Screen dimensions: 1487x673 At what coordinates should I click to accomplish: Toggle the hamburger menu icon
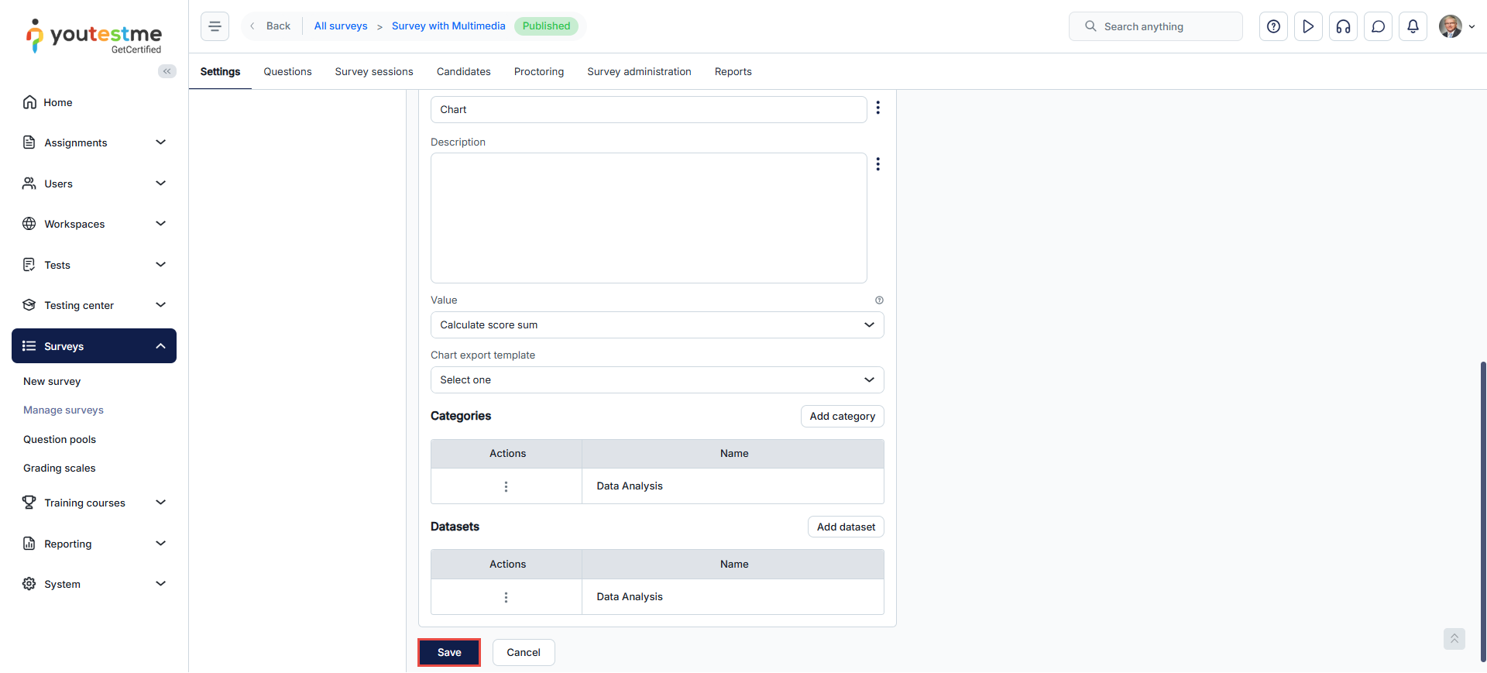click(x=215, y=26)
